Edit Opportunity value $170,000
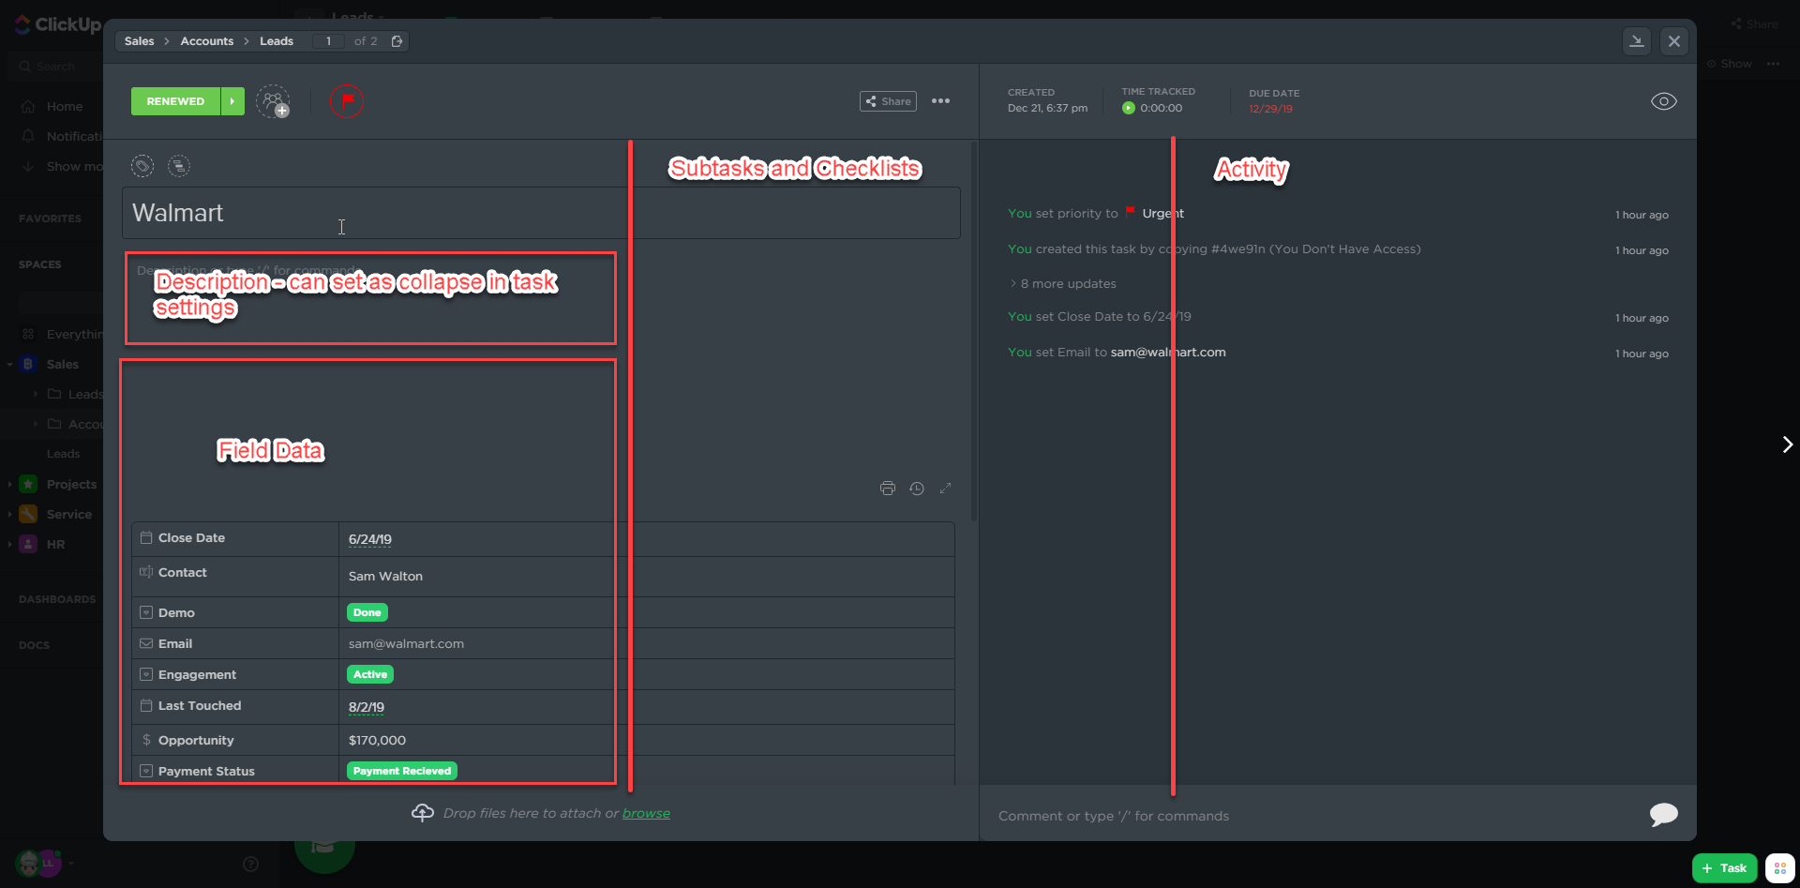Viewport: 1800px width, 888px height. pyautogui.click(x=377, y=740)
